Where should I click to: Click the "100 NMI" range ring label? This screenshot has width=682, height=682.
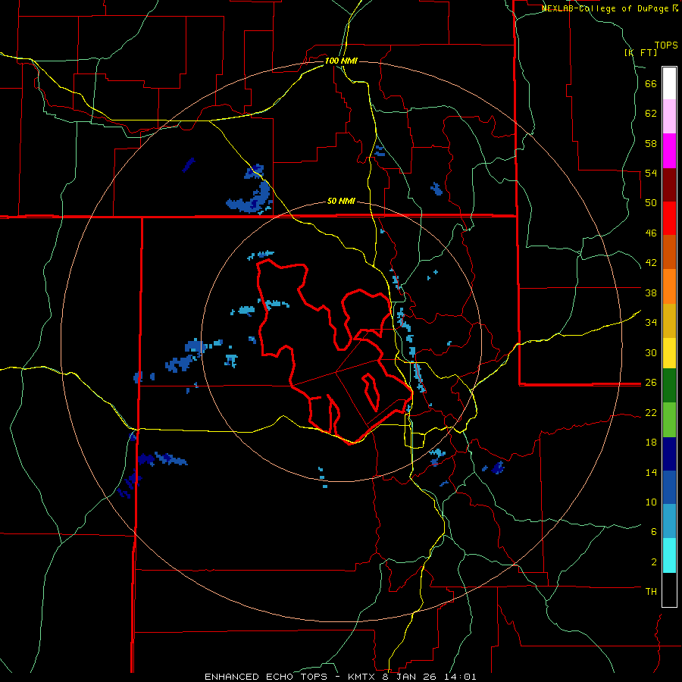[x=341, y=61]
